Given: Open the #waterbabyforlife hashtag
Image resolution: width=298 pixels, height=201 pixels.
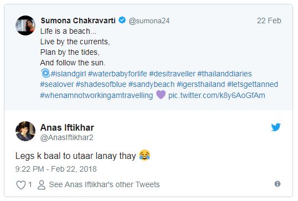Looking at the screenshot, I should (117, 74).
